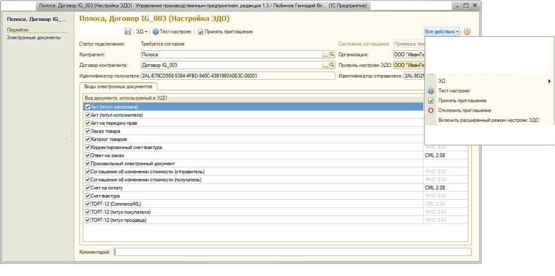The width and height of the screenshot is (555, 276).
Task: Click the save diskette icon in toolbar
Action: coord(128,32)
